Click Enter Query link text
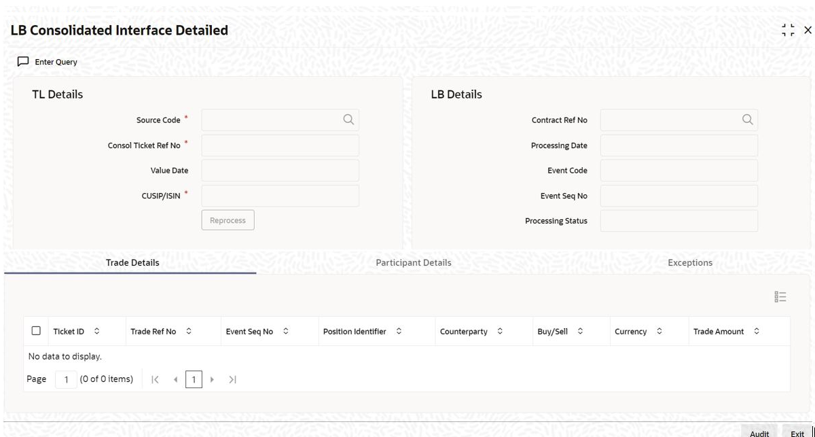This screenshot has height=437, width=815. 56,62
